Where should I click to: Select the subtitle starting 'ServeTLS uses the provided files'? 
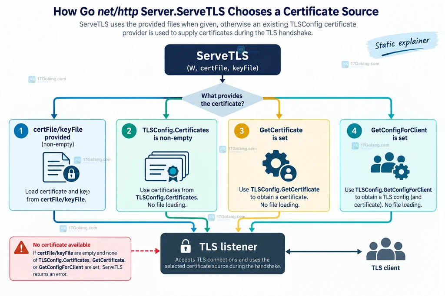pos(218,29)
